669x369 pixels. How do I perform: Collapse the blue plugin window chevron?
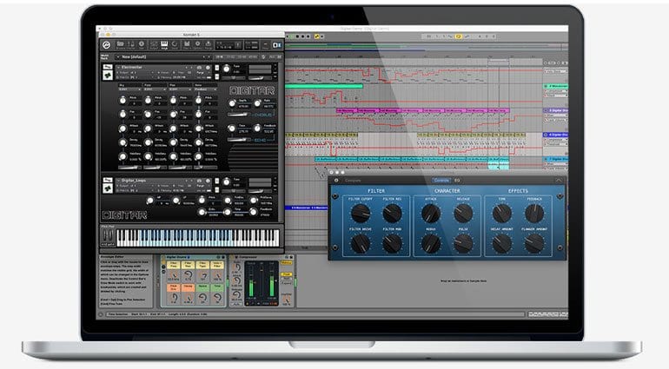click(x=559, y=180)
